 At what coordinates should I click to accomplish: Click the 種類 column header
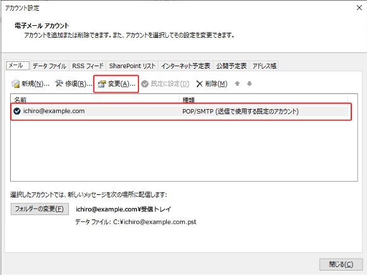click(263, 99)
